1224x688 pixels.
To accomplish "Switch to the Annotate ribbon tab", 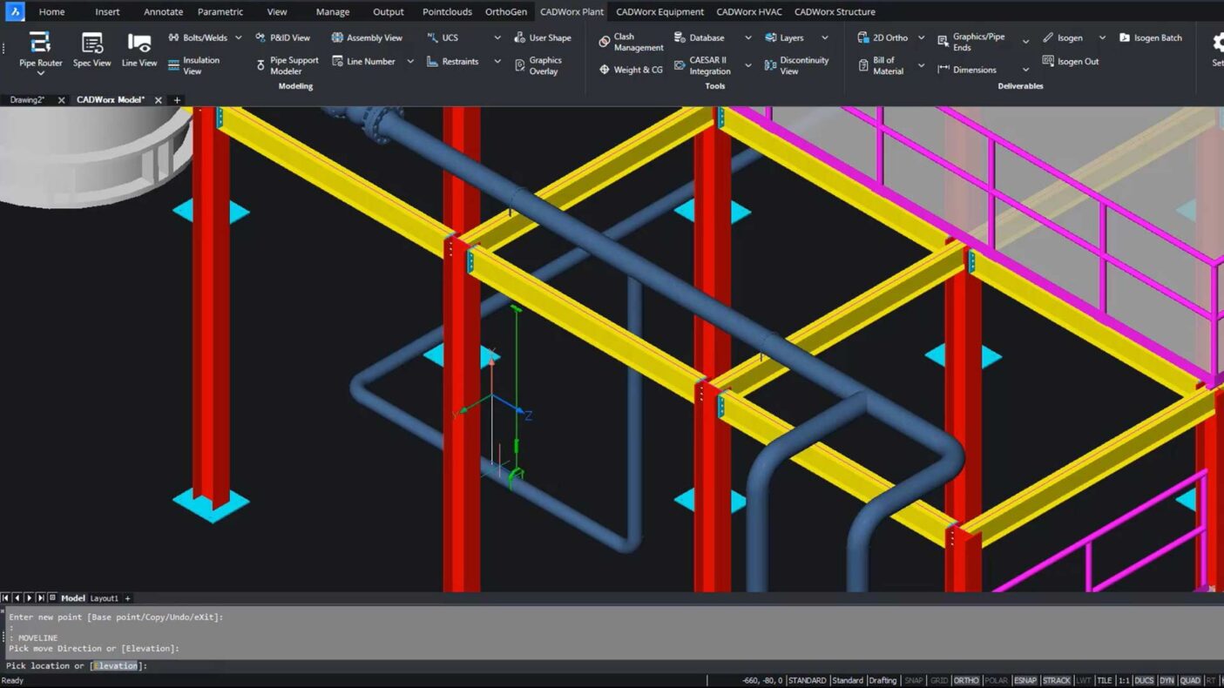I will point(164,11).
